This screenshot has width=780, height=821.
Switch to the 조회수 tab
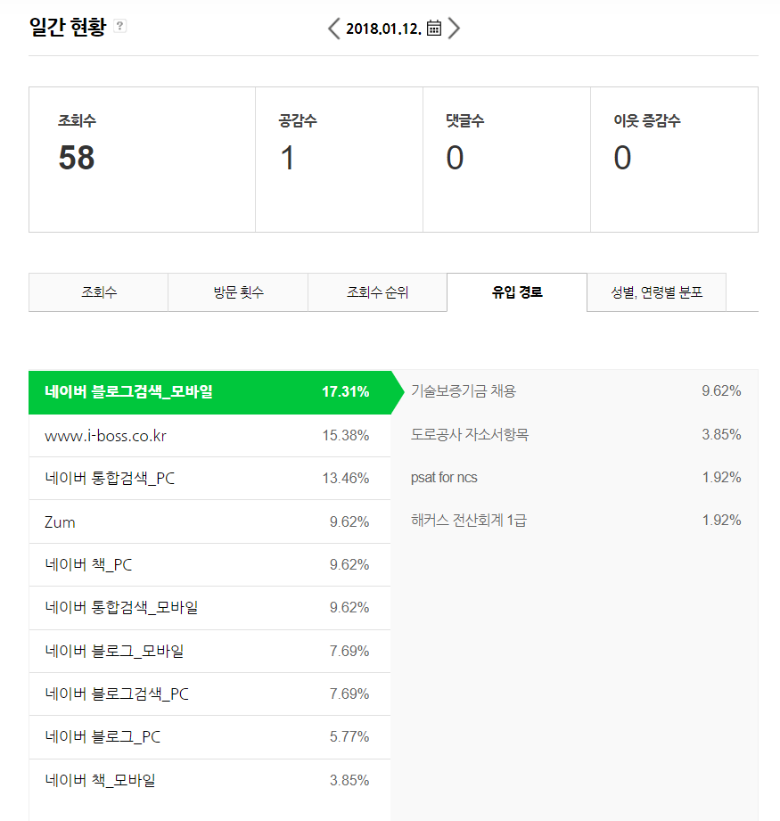[98, 292]
